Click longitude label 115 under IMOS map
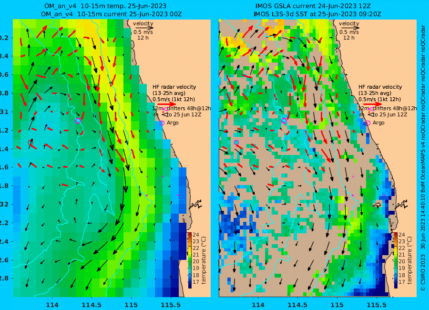 point(337,305)
